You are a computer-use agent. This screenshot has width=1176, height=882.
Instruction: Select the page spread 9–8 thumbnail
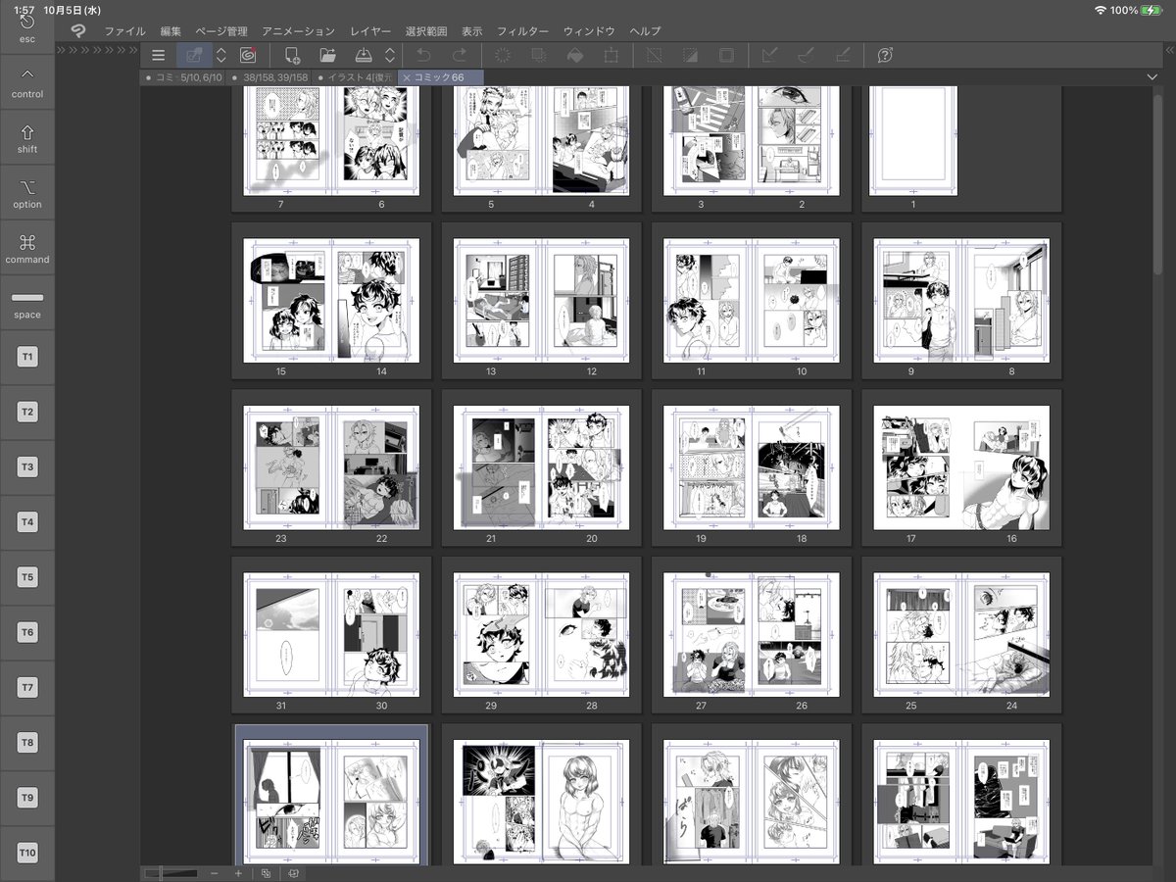pos(961,301)
